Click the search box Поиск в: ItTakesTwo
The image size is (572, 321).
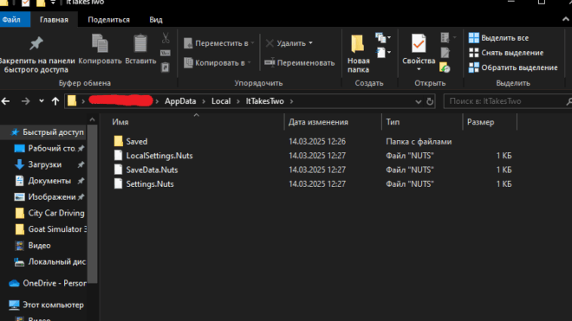click(507, 101)
